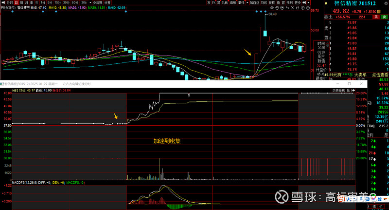Viewport: 389px width, 210px height.
Task: Click the yellow arrow marker on the K-line chart
Action: [249, 53]
